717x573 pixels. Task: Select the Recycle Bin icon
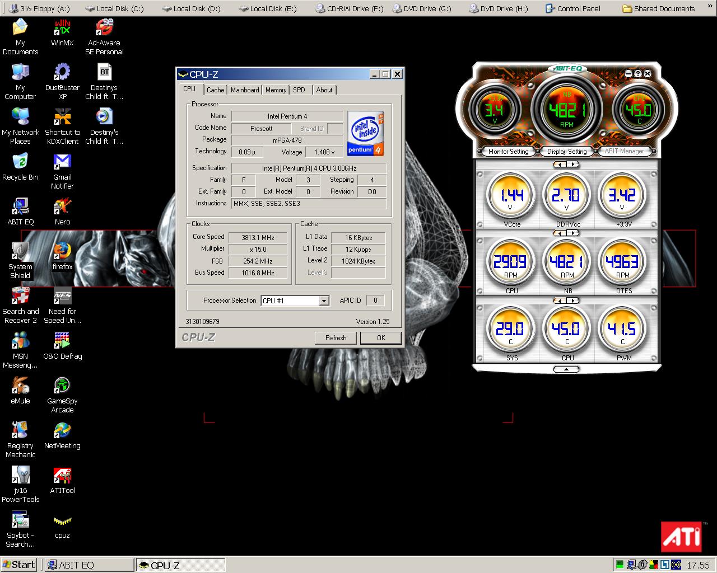20,167
